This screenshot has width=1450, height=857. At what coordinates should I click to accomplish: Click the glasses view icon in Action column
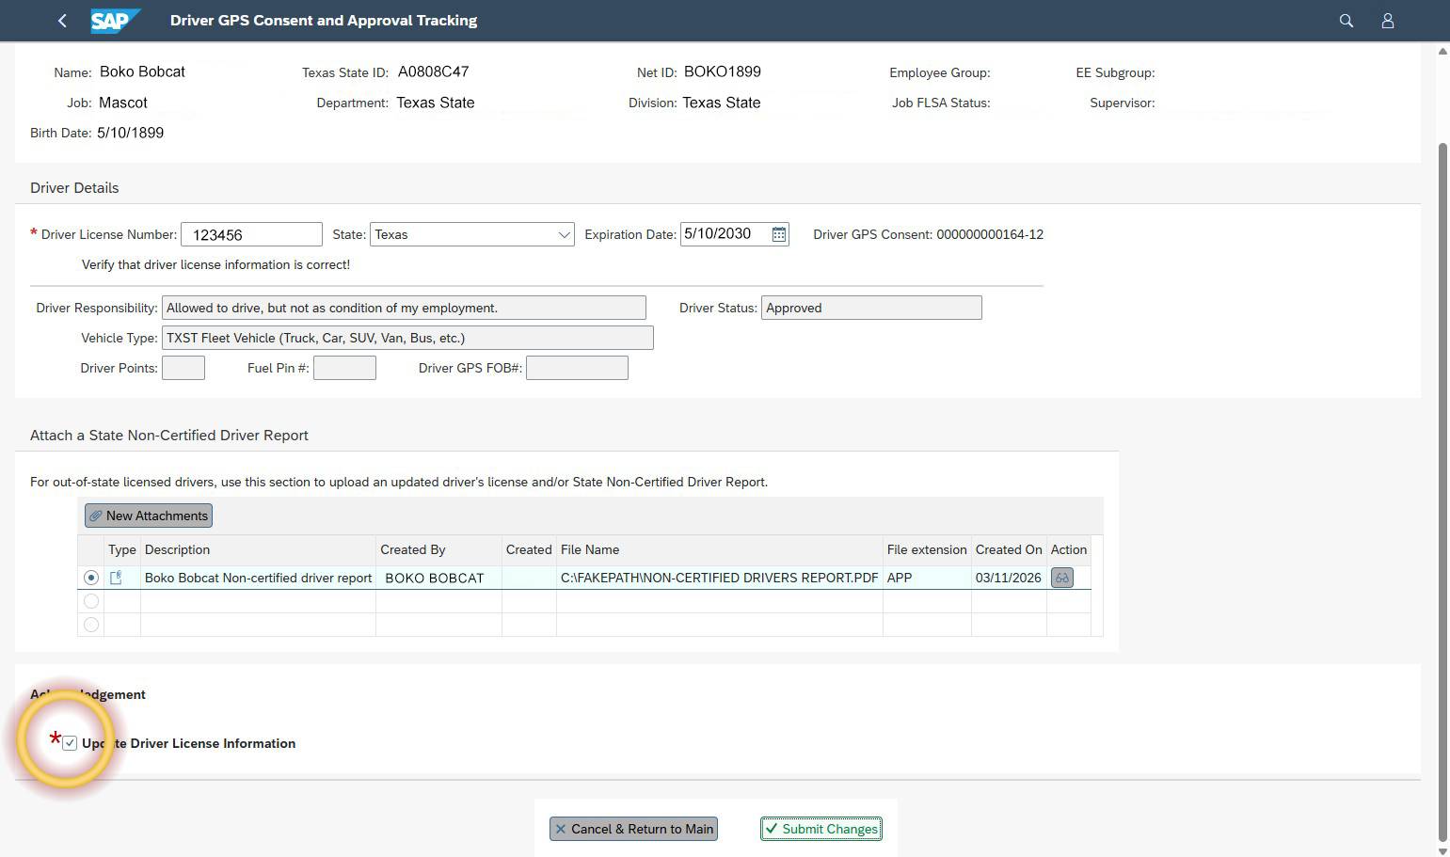click(x=1061, y=578)
